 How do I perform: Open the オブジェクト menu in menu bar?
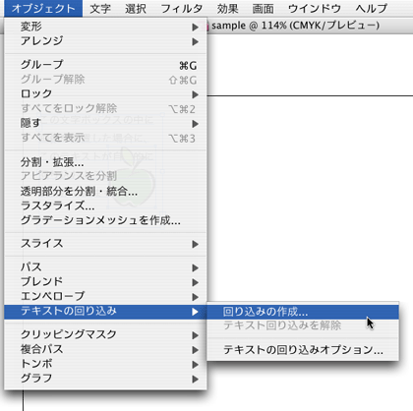point(43,8)
